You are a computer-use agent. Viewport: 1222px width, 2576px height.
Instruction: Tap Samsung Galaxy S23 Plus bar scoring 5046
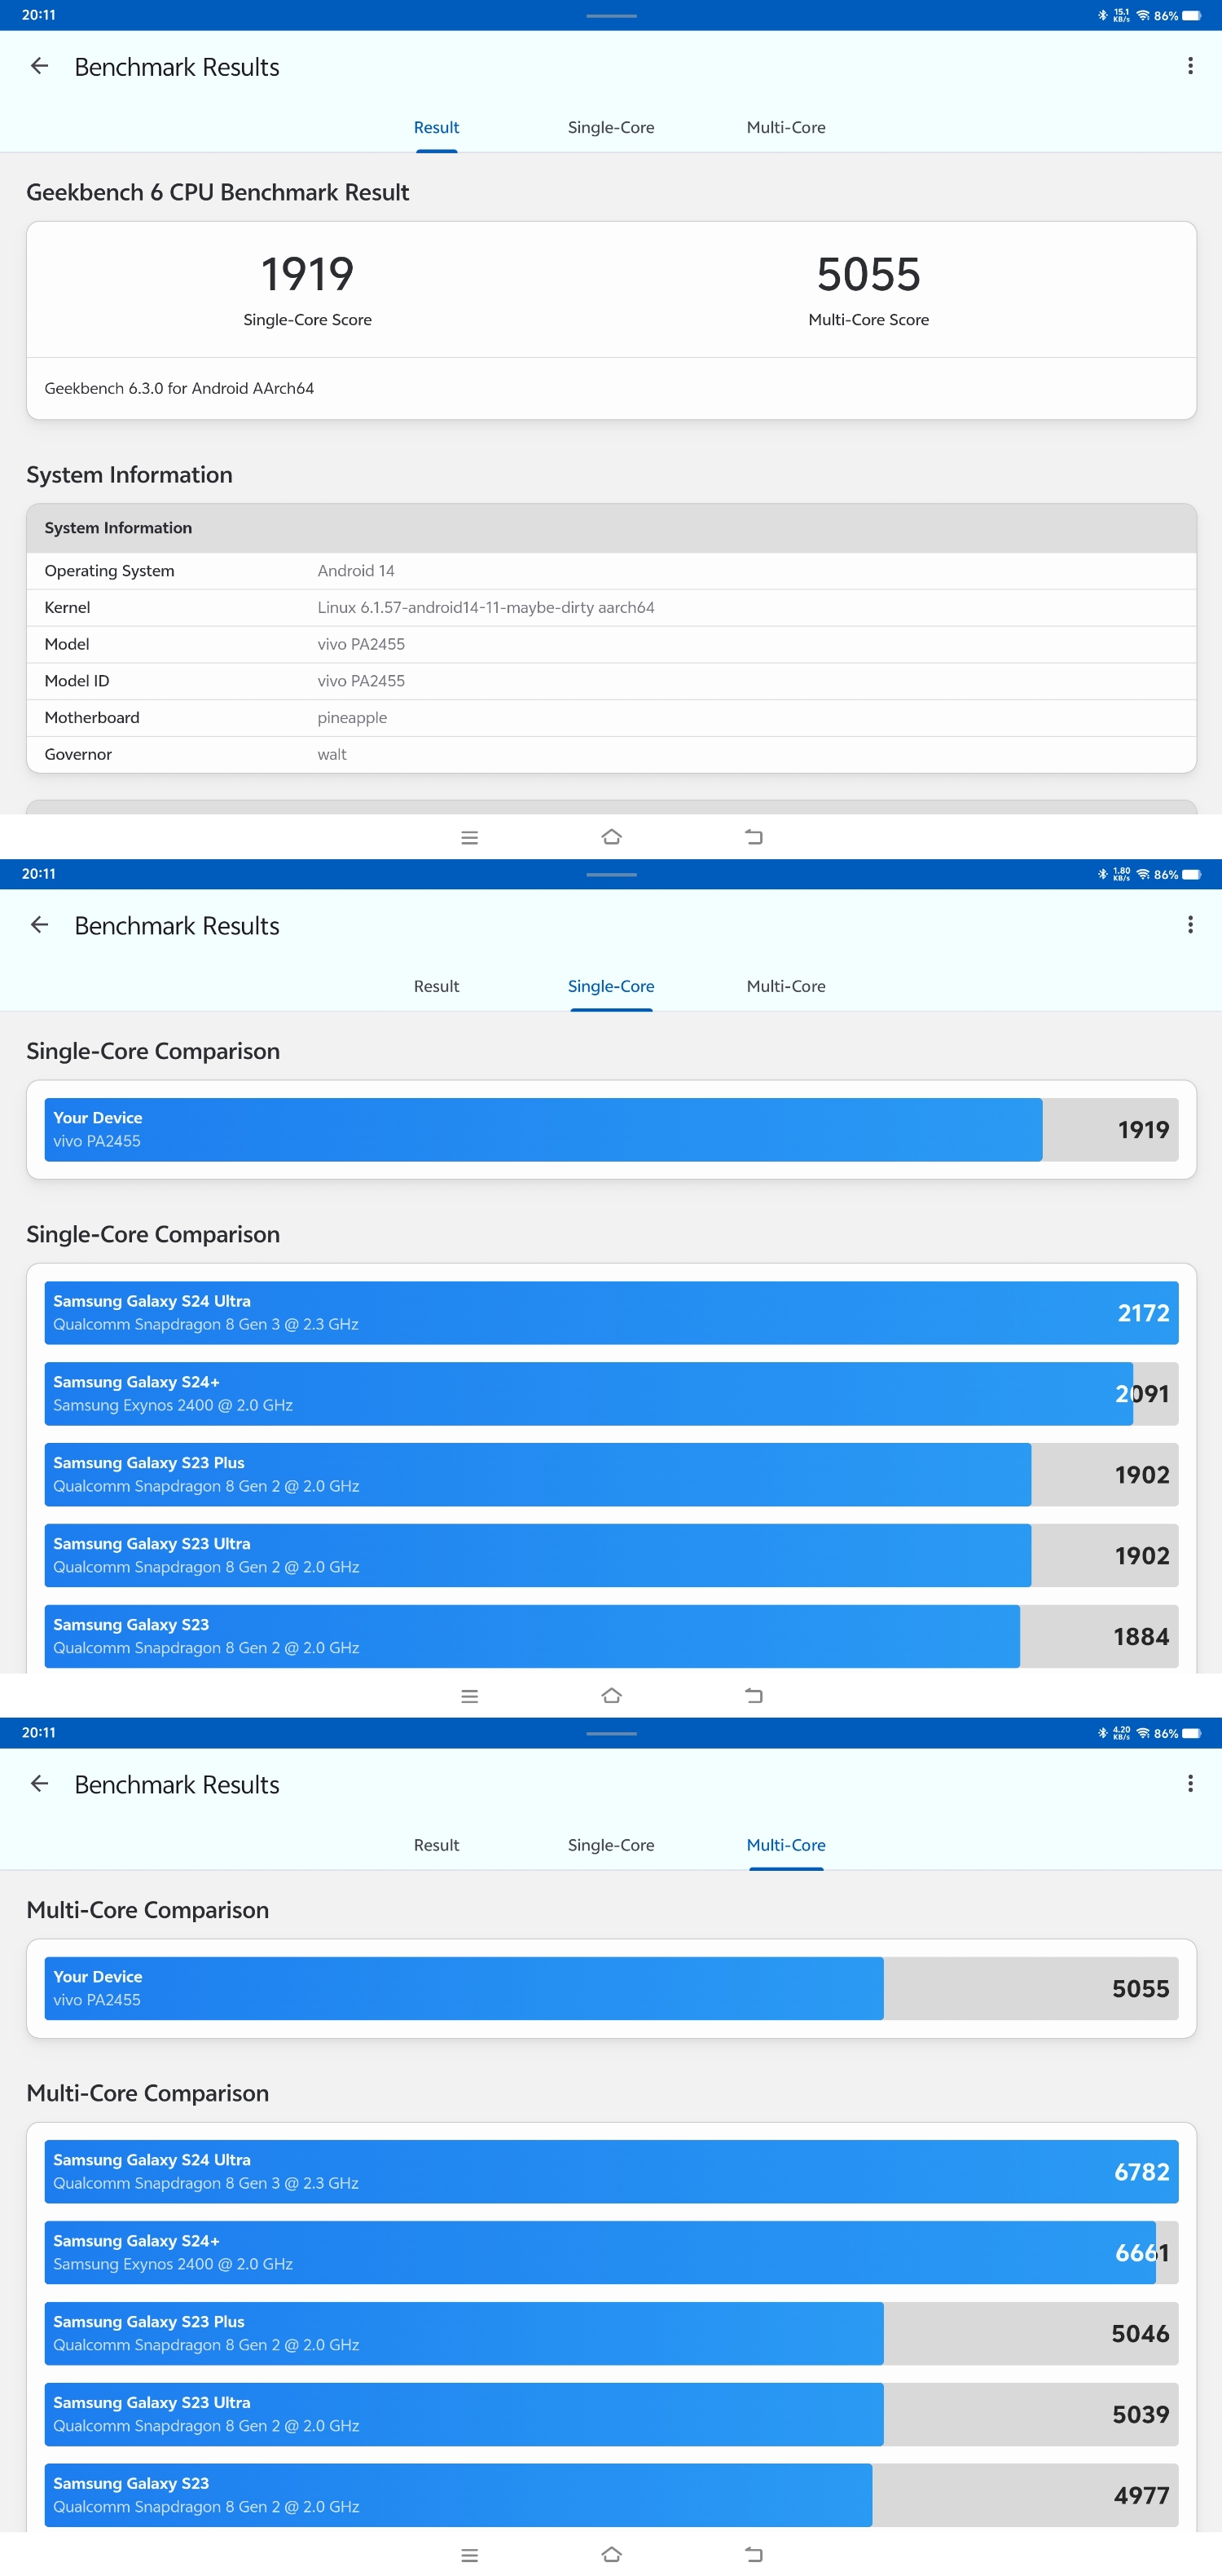[612, 2334]
